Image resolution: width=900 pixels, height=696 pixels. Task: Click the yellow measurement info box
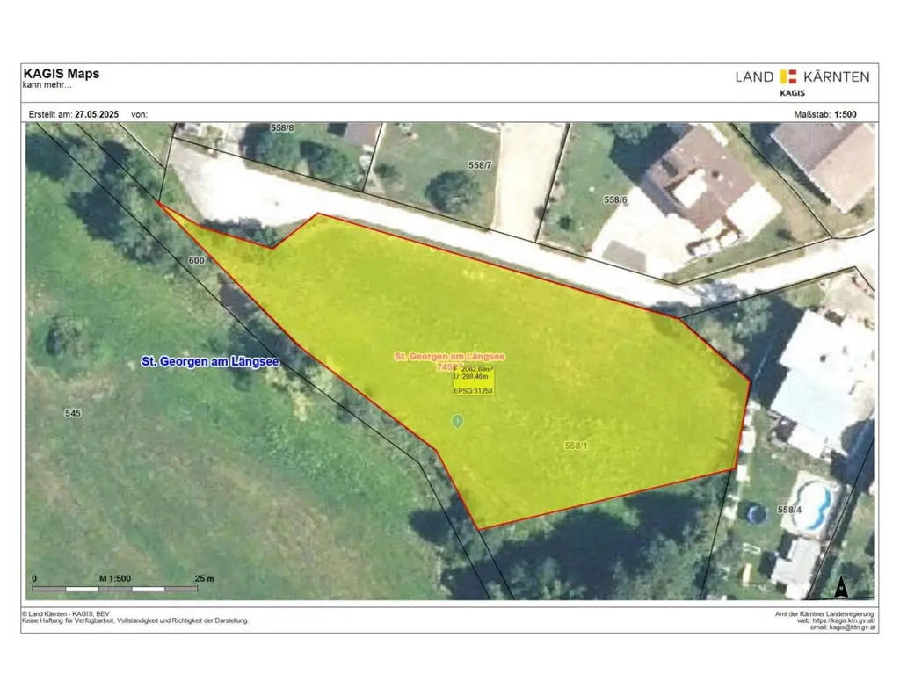(x=473, y=380)
